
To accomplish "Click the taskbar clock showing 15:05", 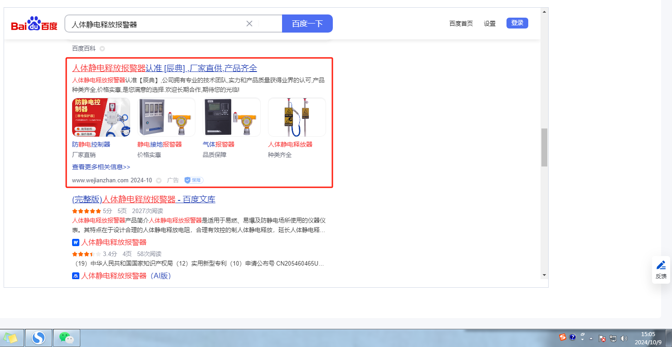I will point(648,338).
